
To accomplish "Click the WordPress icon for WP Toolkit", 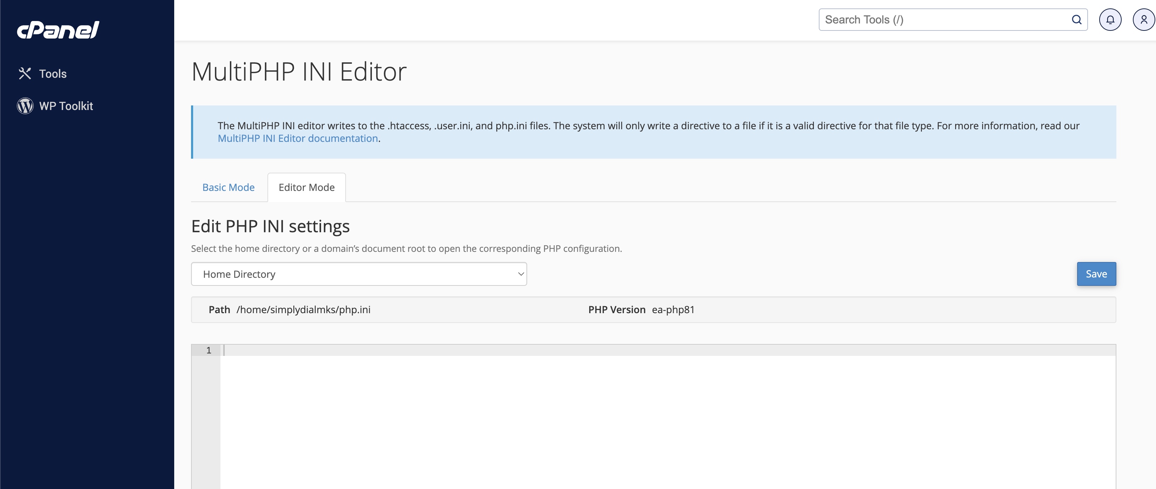I will tap(25, 106).
